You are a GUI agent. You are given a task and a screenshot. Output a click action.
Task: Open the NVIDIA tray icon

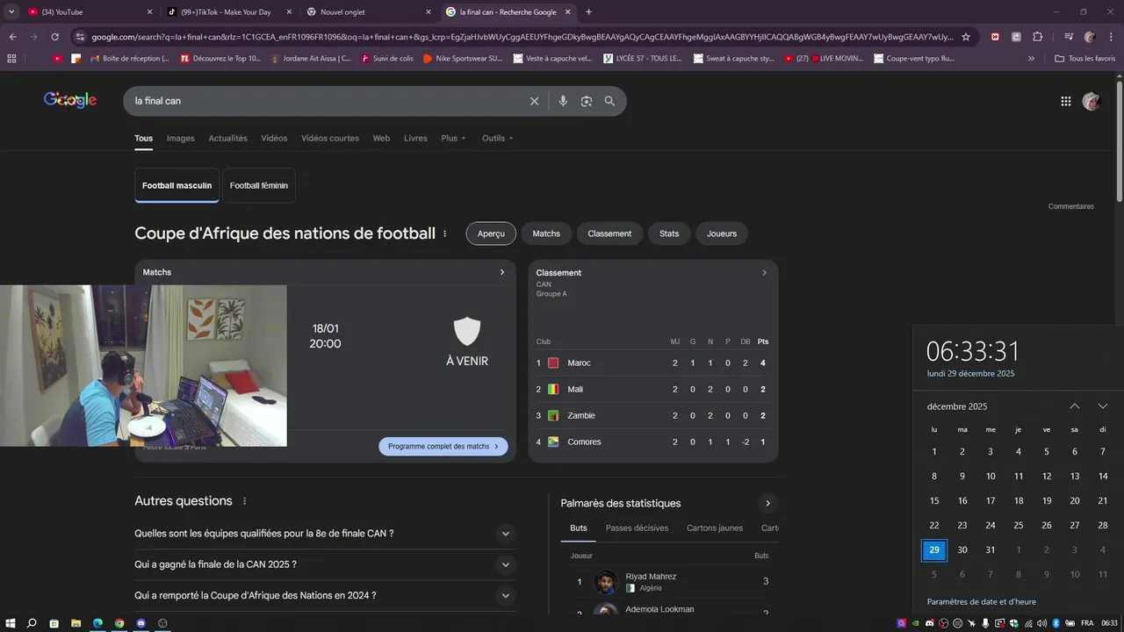916,623
